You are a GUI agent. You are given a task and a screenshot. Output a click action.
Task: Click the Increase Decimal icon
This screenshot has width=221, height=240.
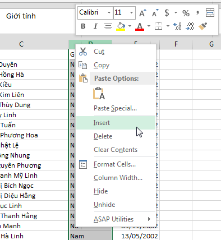[177, 26]
